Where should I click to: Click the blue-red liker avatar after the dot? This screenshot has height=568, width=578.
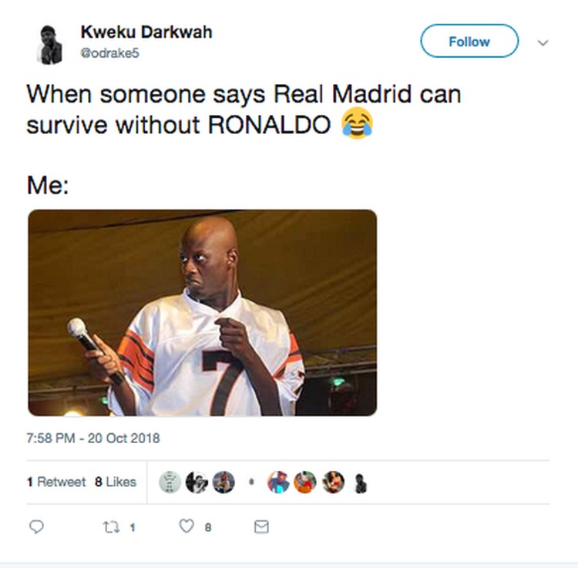click(278, 482)
